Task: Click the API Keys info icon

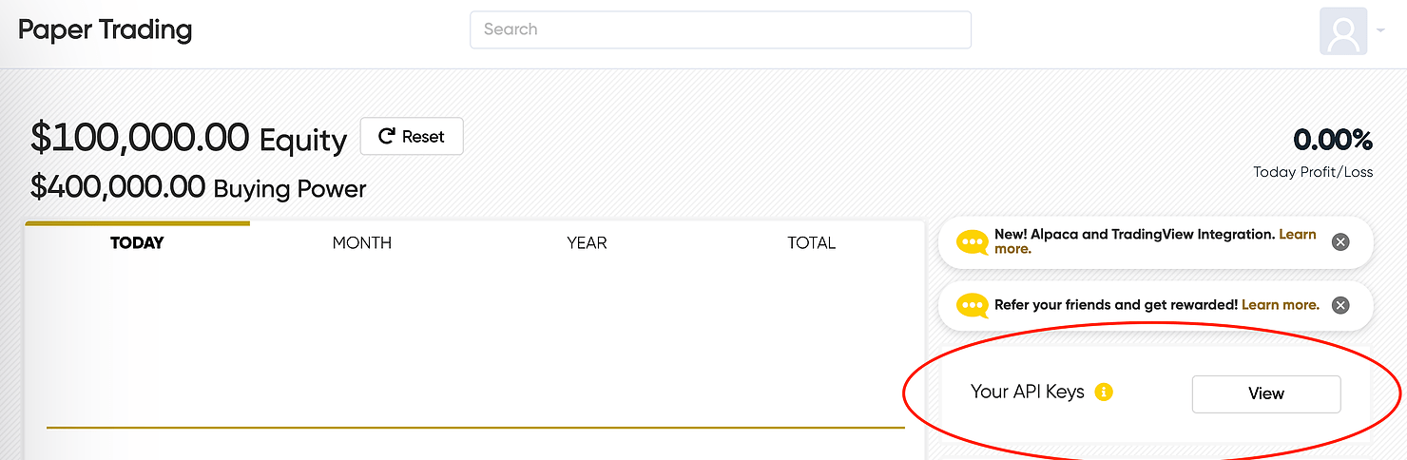Action: pos(1104,392)
